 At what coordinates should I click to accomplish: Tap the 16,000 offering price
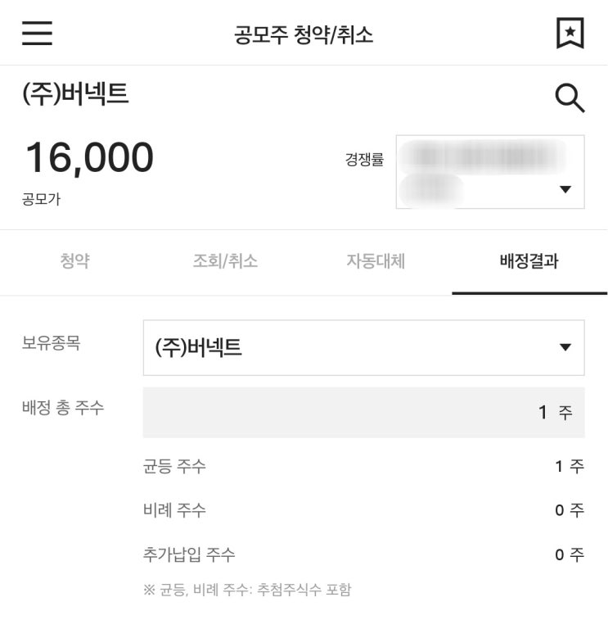89,157
